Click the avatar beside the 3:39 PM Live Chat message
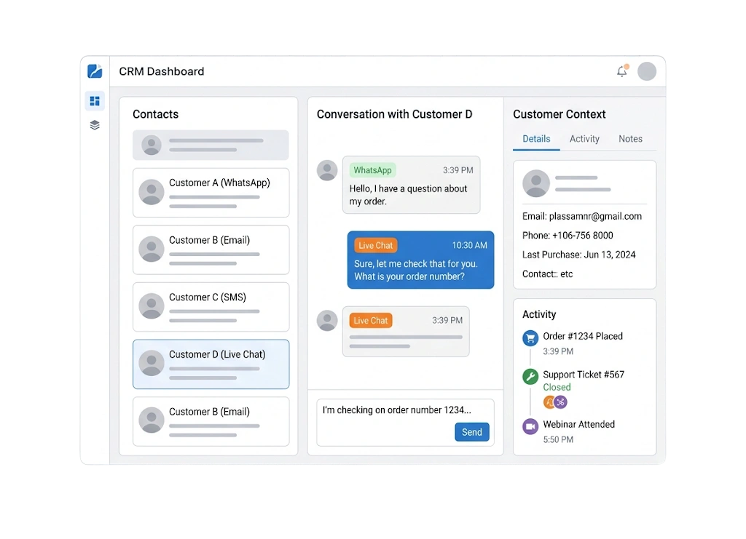The height and width of the screenshot is (539, 746). 327,321
